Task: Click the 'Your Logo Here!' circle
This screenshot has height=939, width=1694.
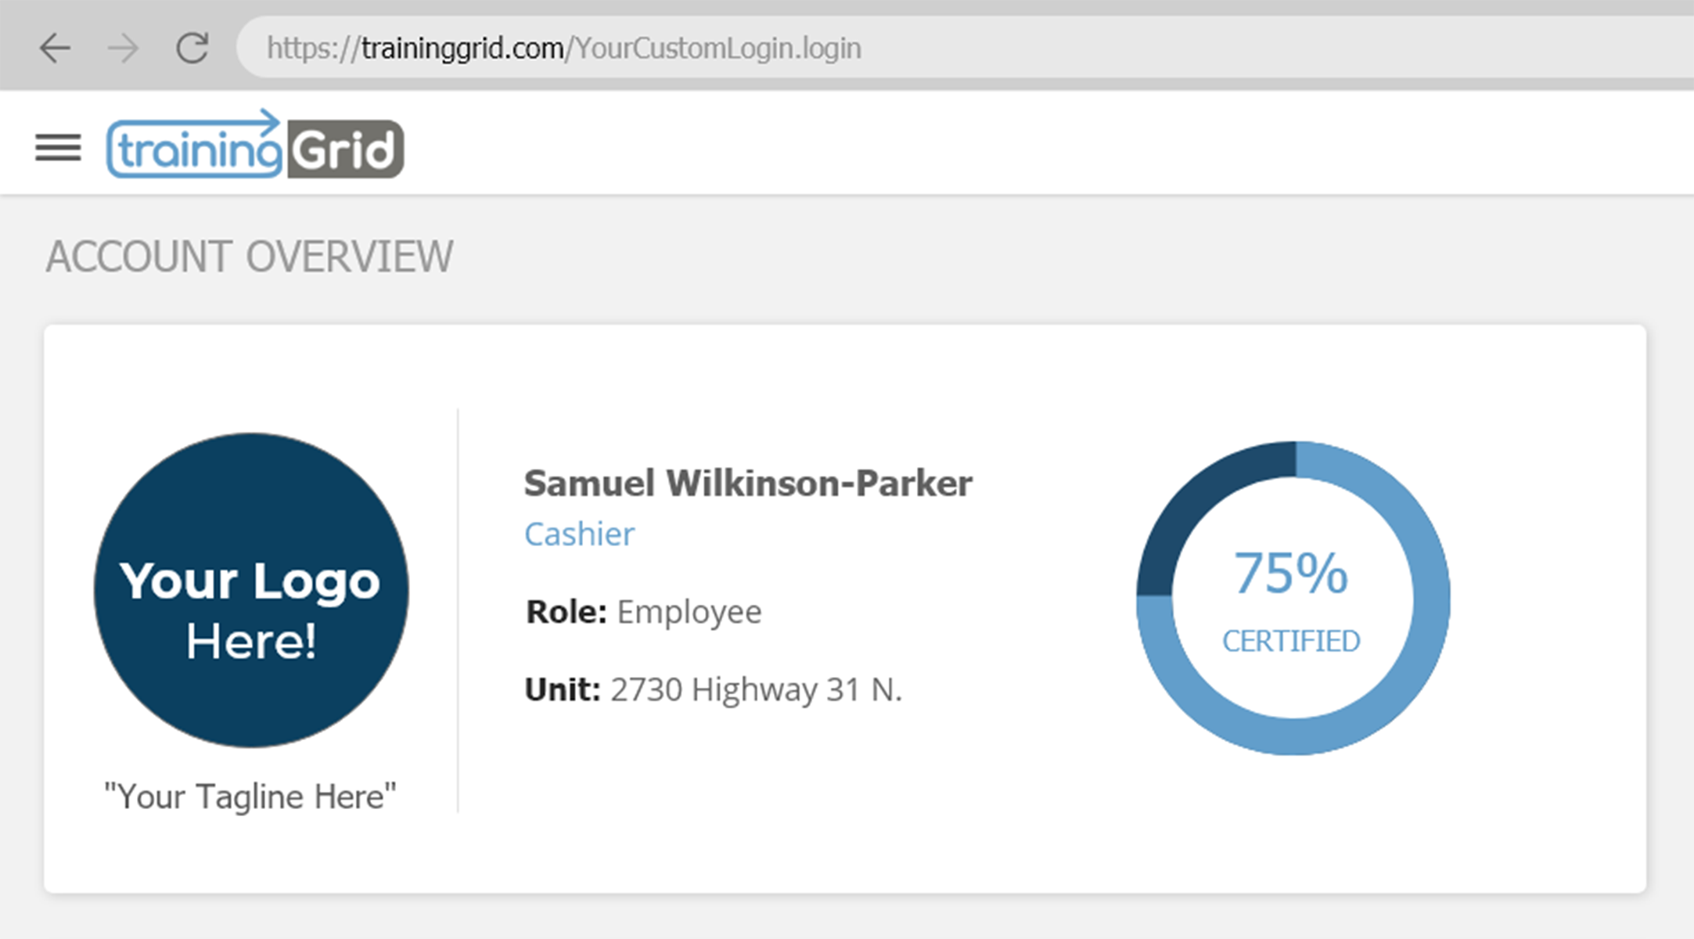Action: (251, 590)
